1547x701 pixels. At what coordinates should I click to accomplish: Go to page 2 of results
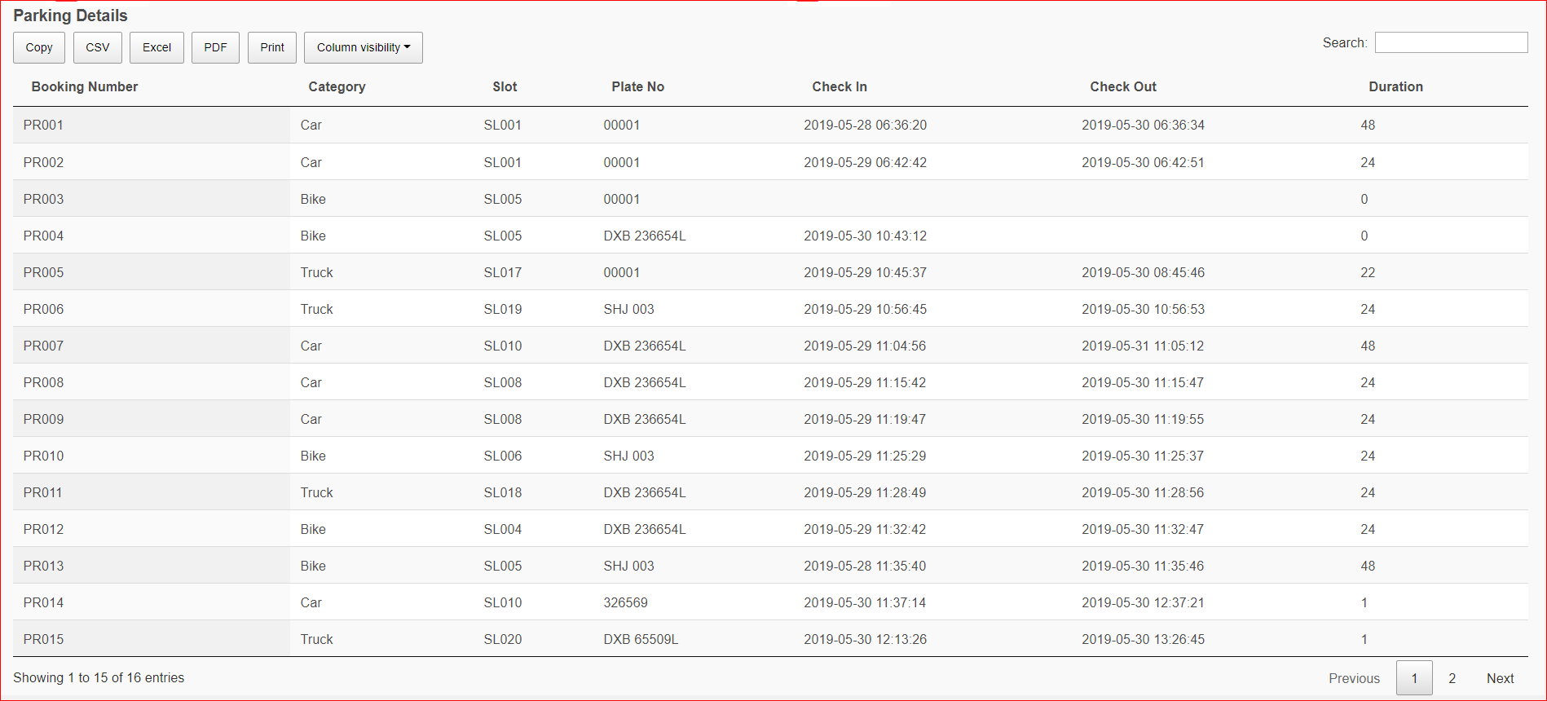[1452, 678]
